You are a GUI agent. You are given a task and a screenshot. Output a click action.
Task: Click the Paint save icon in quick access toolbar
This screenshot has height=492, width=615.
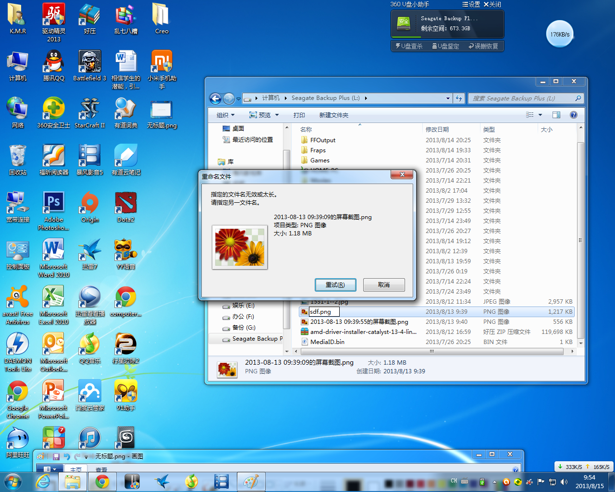pos(56,456)
